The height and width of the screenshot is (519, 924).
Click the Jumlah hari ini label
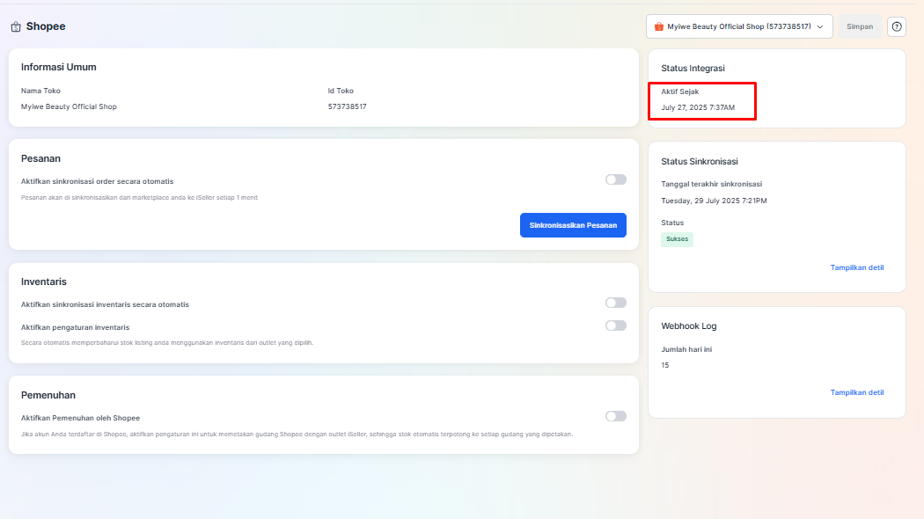(x=686, y=349)
